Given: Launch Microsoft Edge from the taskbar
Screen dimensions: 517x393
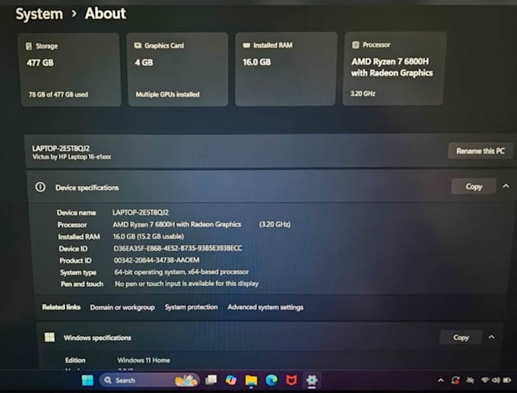Looking at the screenshot, I should click(x=271, y=381).
